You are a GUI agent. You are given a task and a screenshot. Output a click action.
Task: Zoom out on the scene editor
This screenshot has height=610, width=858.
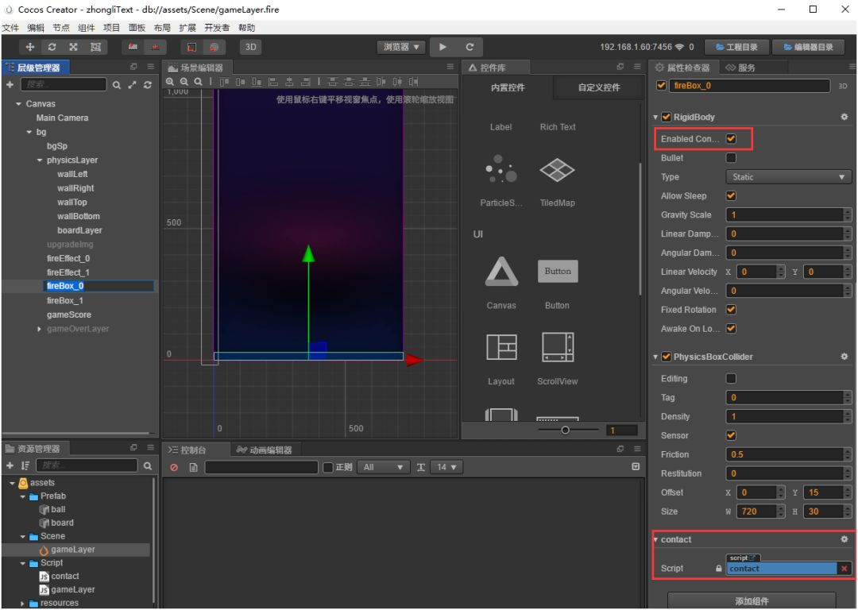pos(184,82)
